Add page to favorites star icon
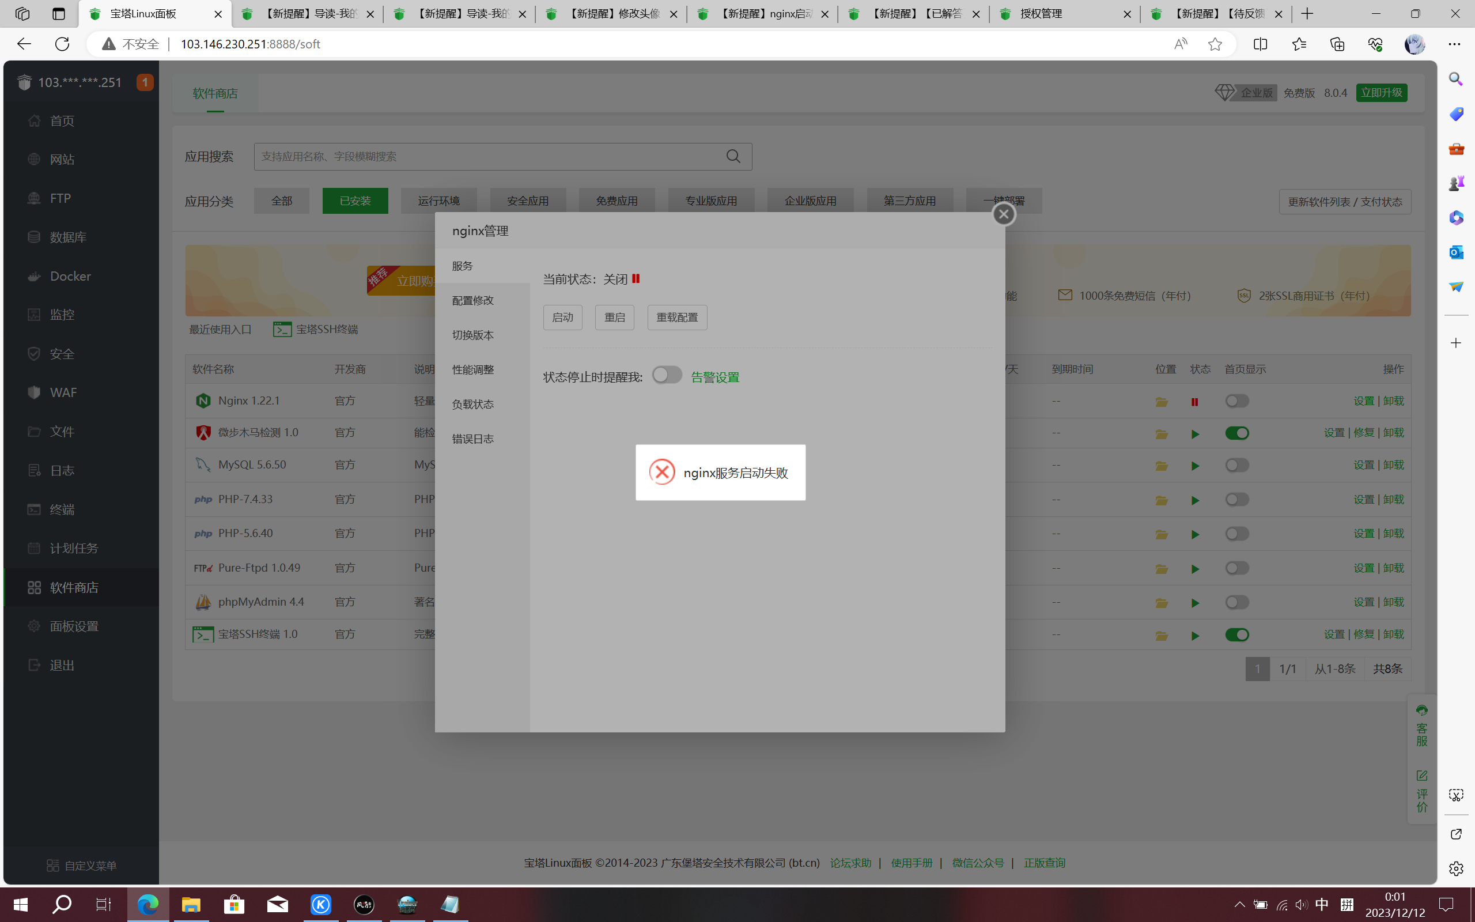The width and height of the screenshot is (1475, 922). pos(1215,44)
